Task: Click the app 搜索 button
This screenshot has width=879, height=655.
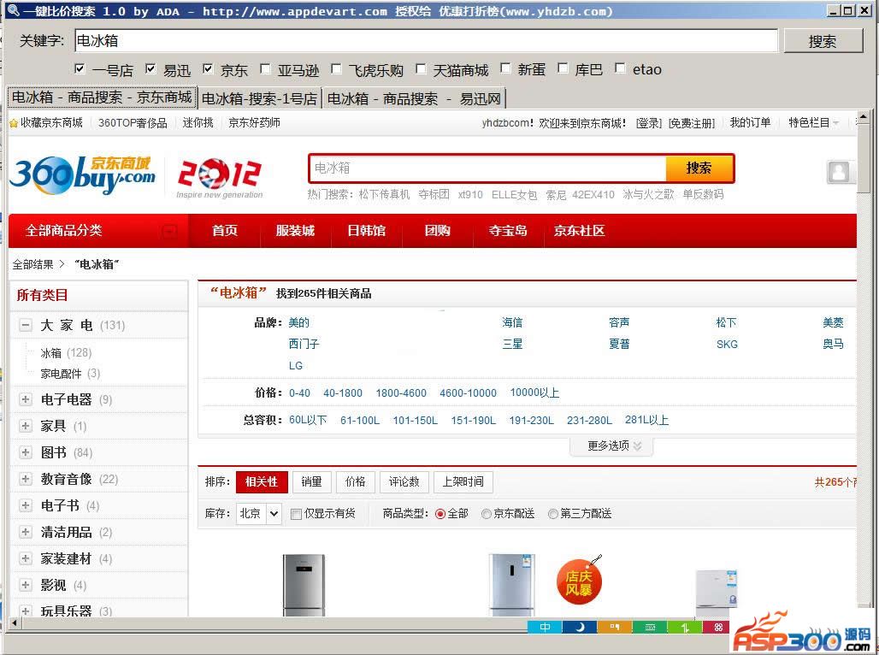Action: [x=823, y=41]
